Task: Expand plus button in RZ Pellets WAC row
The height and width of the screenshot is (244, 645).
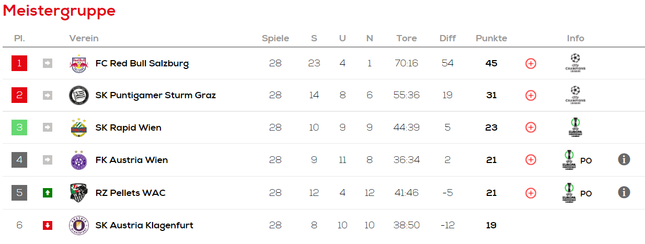Action: [x=531, y=193]
